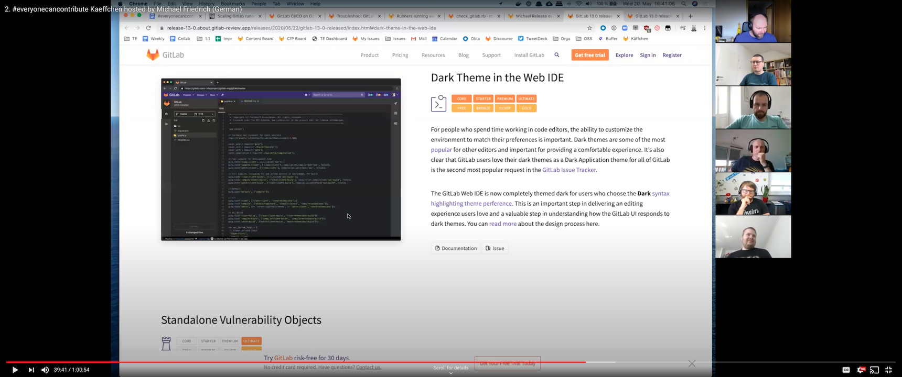The height and width of the screenshot is (377, 902).
Task: Open the Documentation link button
Action: point(456,248)
